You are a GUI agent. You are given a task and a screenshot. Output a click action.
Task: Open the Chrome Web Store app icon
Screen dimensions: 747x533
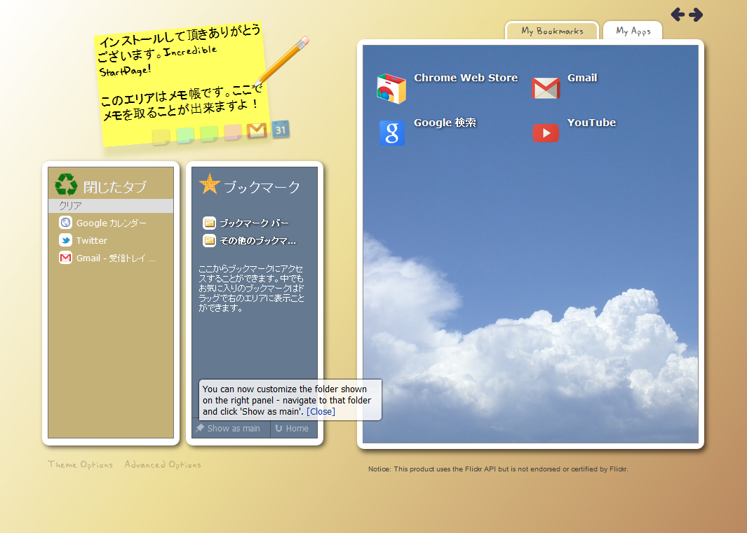pos(391,88)
